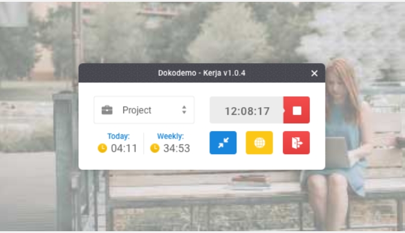The width and height of the screenshot is (405, 233).
Task: Close the Dokodemo - Kerja window
Action: (314, 73)
